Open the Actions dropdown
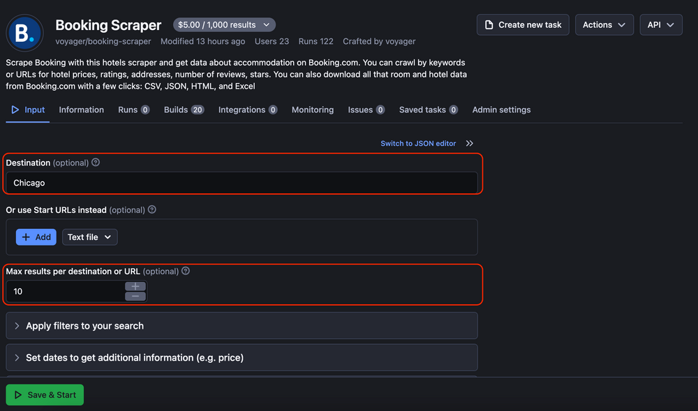 click(604, 24)
